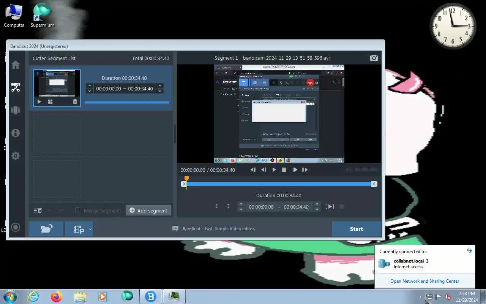The image size is (486, 304).
Task: Launch Firefox from taskbar
Action: pos(57,296)
